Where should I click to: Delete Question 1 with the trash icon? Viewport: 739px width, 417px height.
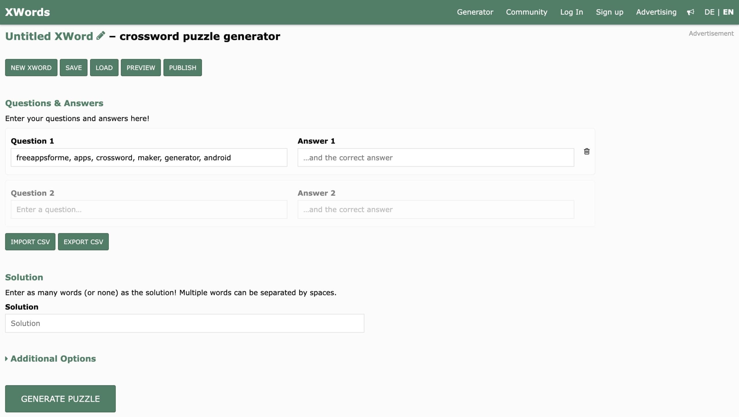[x=587, y=151]
